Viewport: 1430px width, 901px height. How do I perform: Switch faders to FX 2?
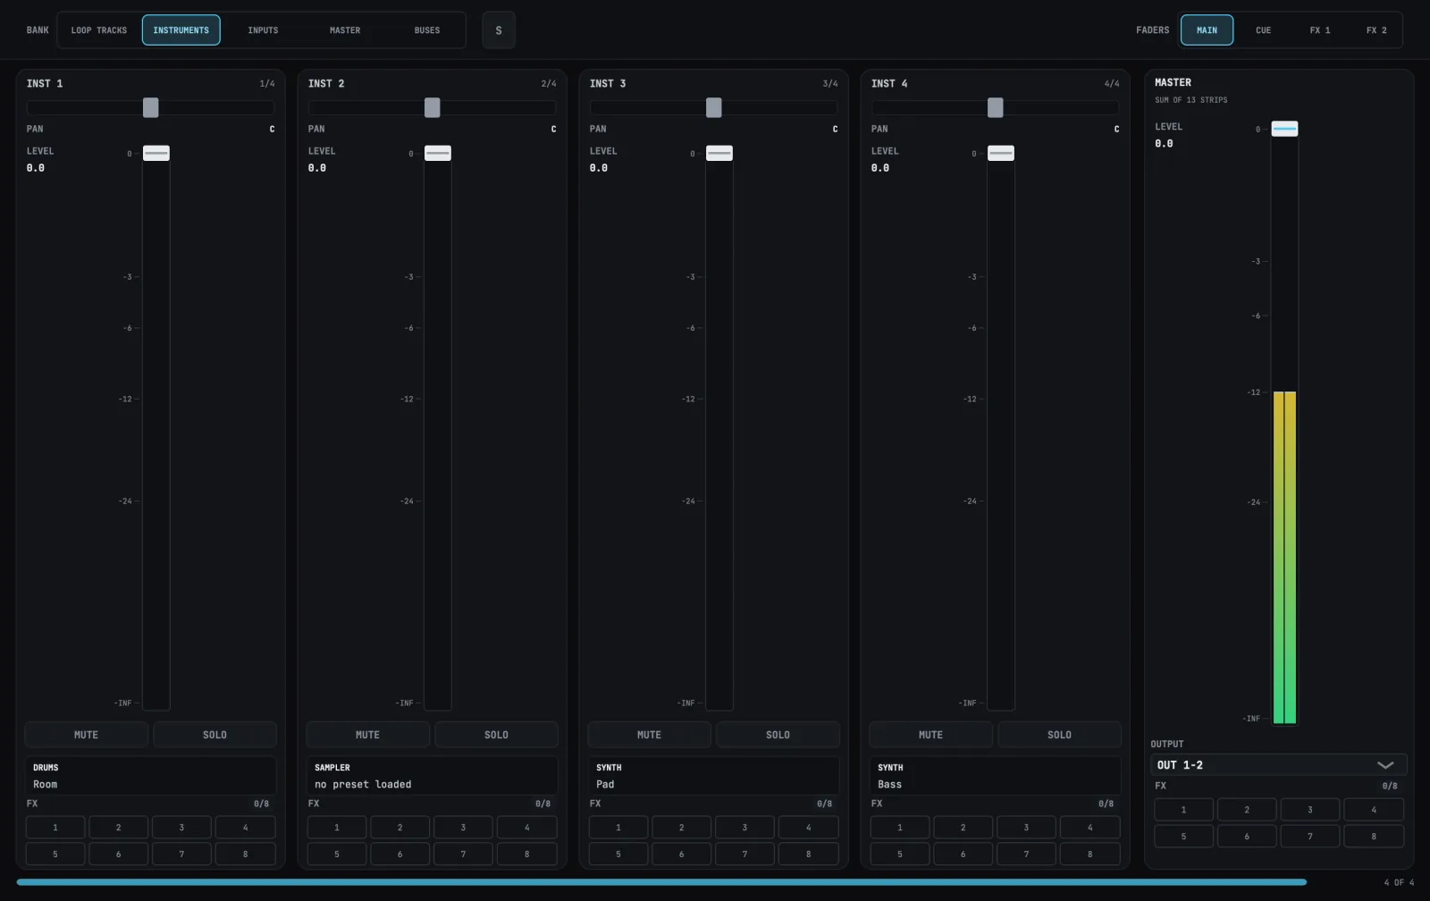(x=1376, y=30)
